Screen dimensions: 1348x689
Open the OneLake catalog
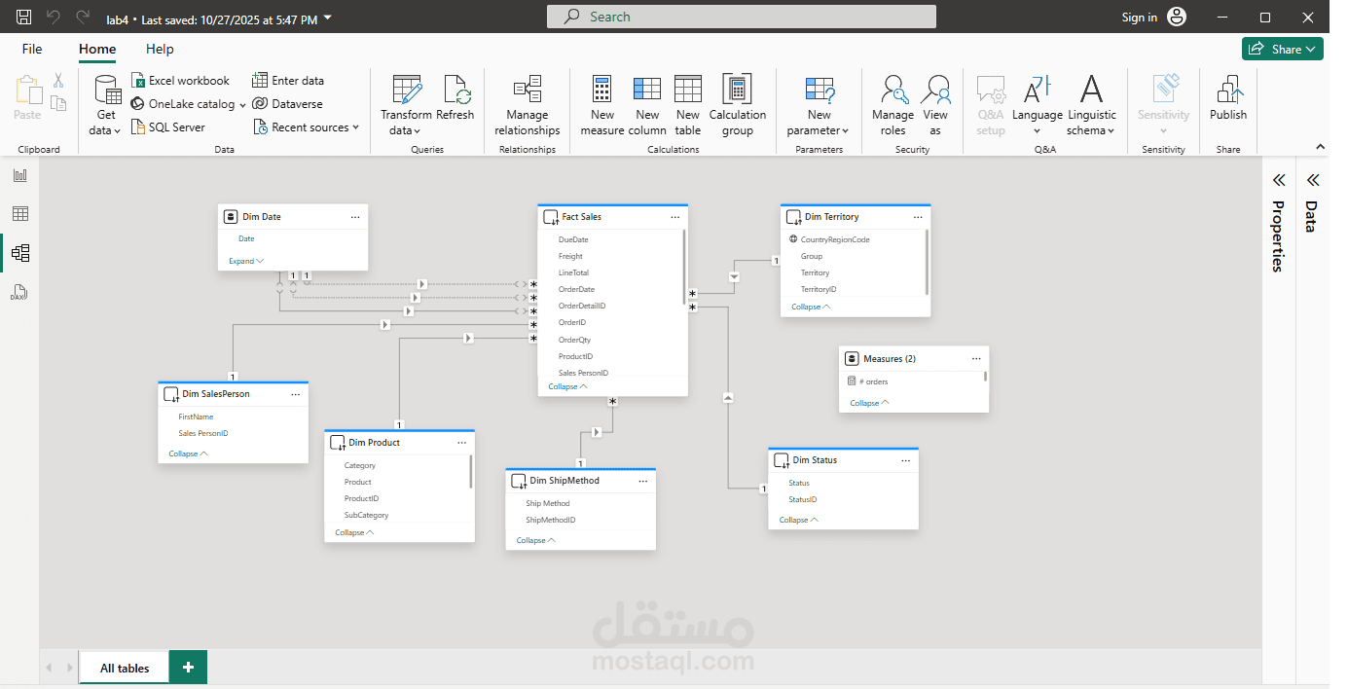(188, 104)
